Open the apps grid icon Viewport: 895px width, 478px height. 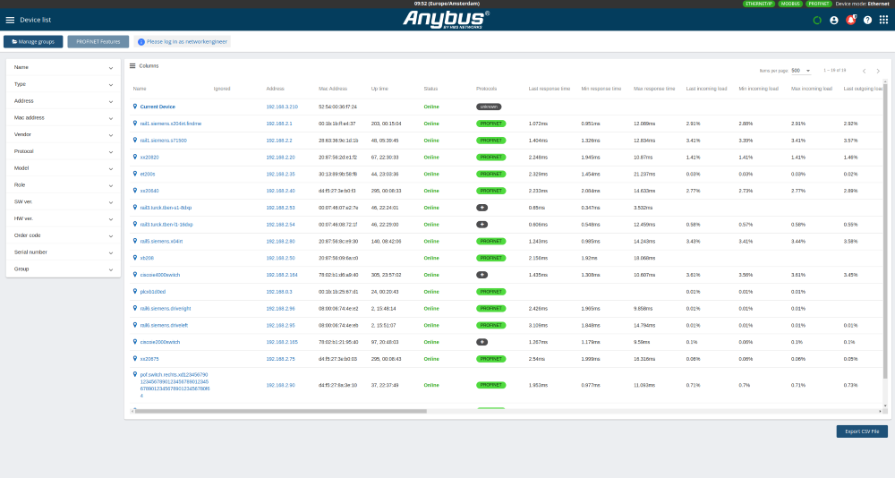point(883,20)
